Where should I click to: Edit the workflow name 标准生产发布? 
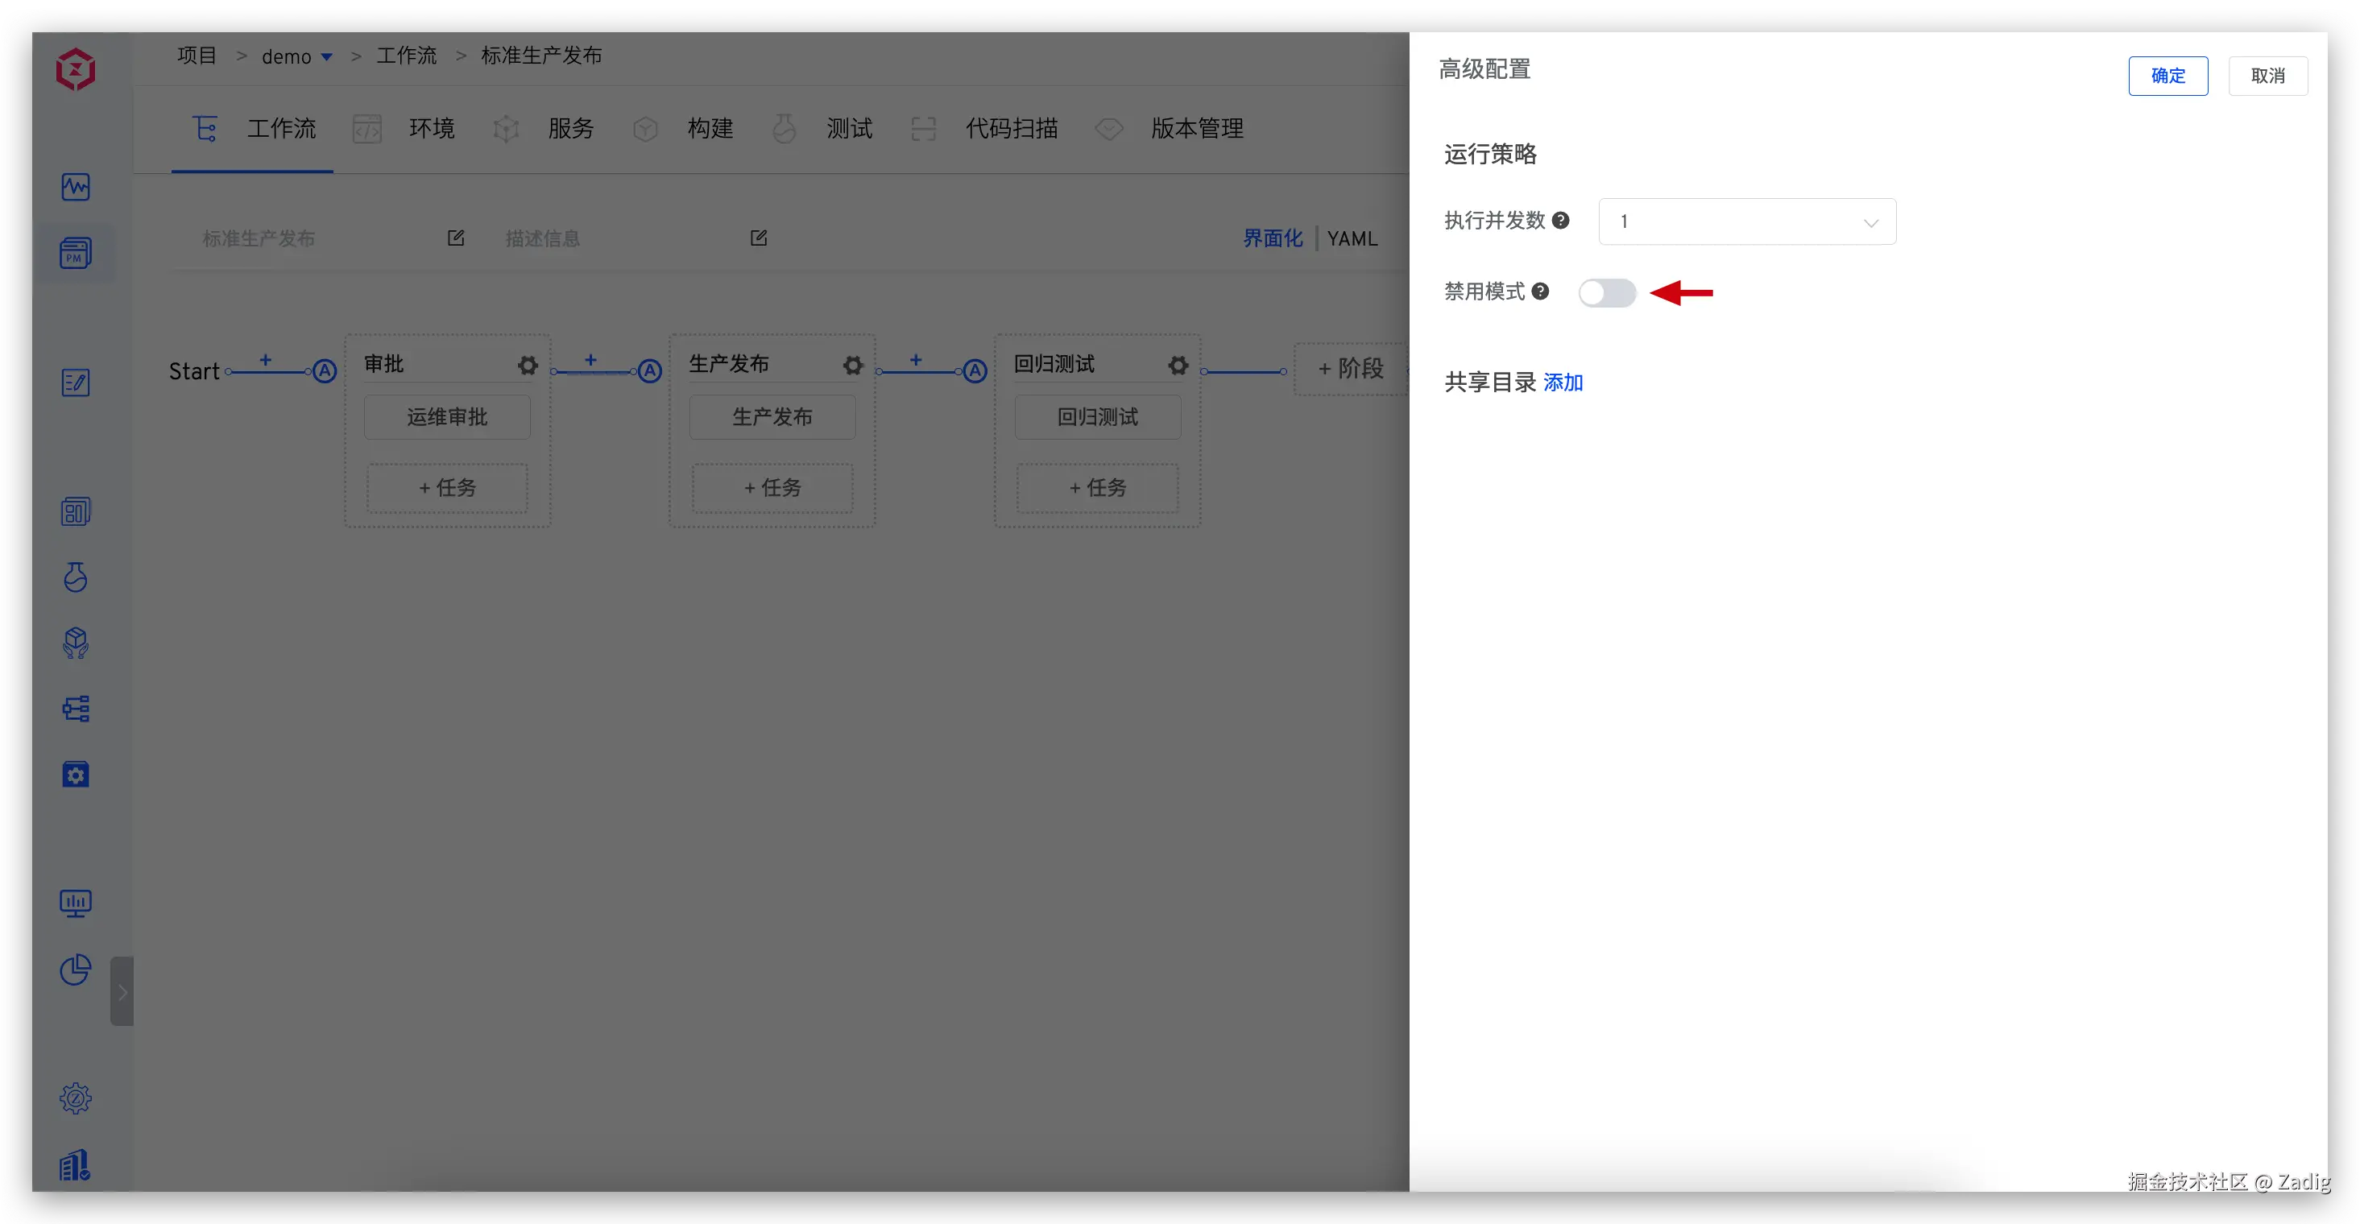(x=455, y=238)
